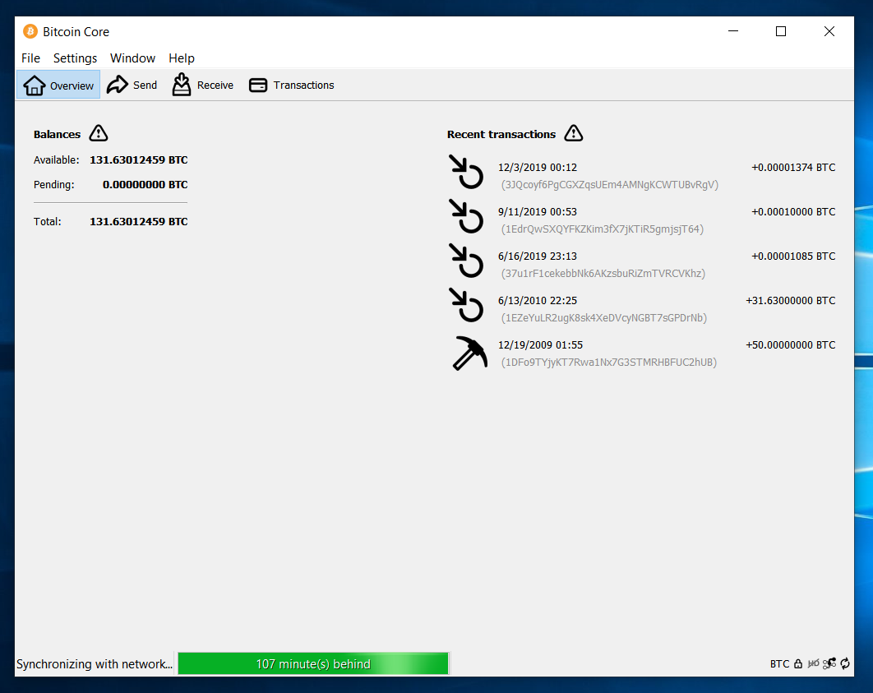
Task: Click the mined pickaxe transaction icon
Action: click(x=469, y=353)
